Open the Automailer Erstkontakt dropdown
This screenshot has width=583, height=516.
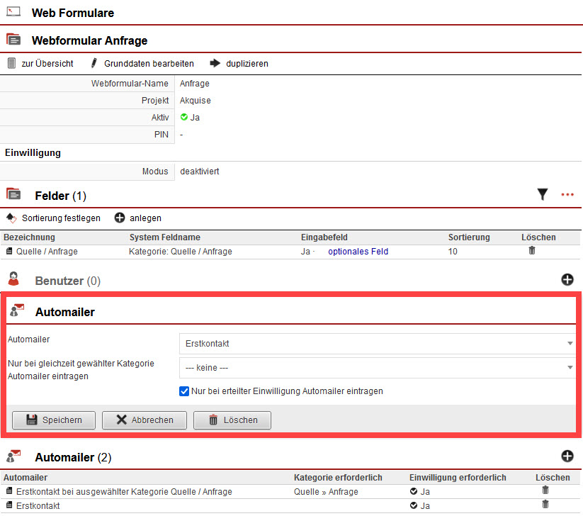coord(377,343)
